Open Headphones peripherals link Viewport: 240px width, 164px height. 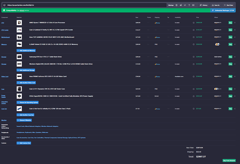[x=21, y=132]
